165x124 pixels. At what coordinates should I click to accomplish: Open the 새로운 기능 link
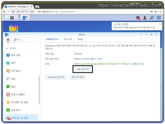click(x=138, y=64)
